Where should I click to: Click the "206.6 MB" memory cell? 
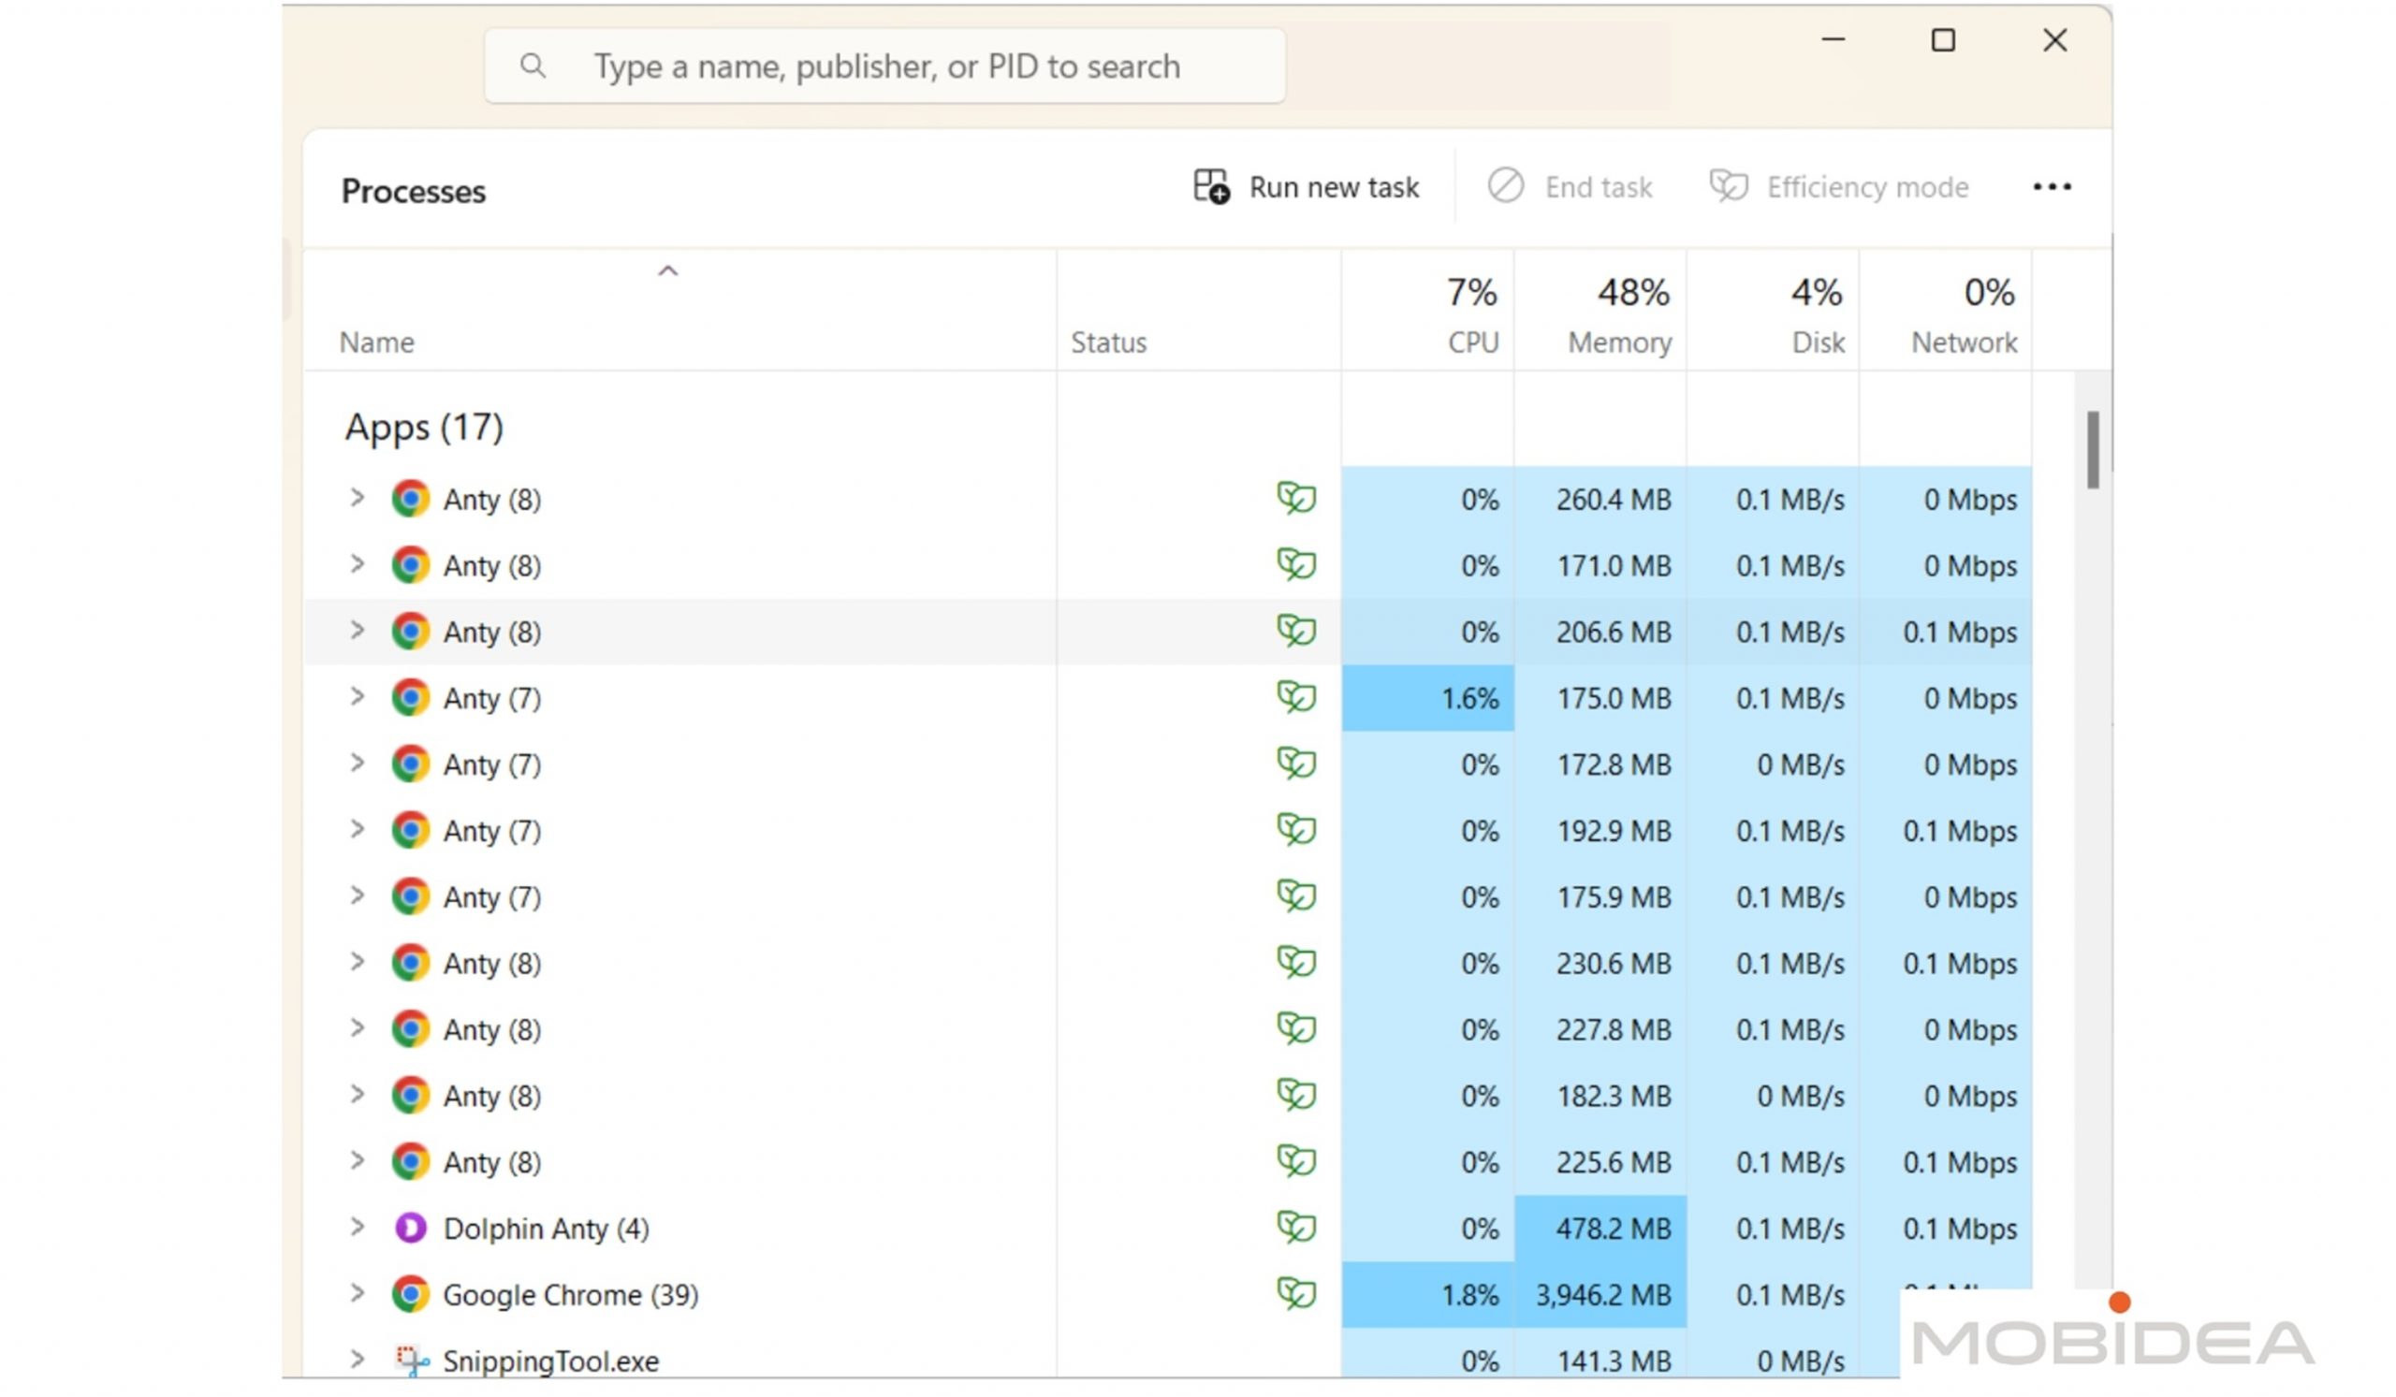1601,632
